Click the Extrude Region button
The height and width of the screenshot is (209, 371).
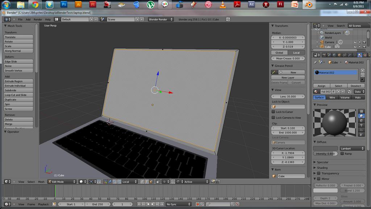(18, 81)
